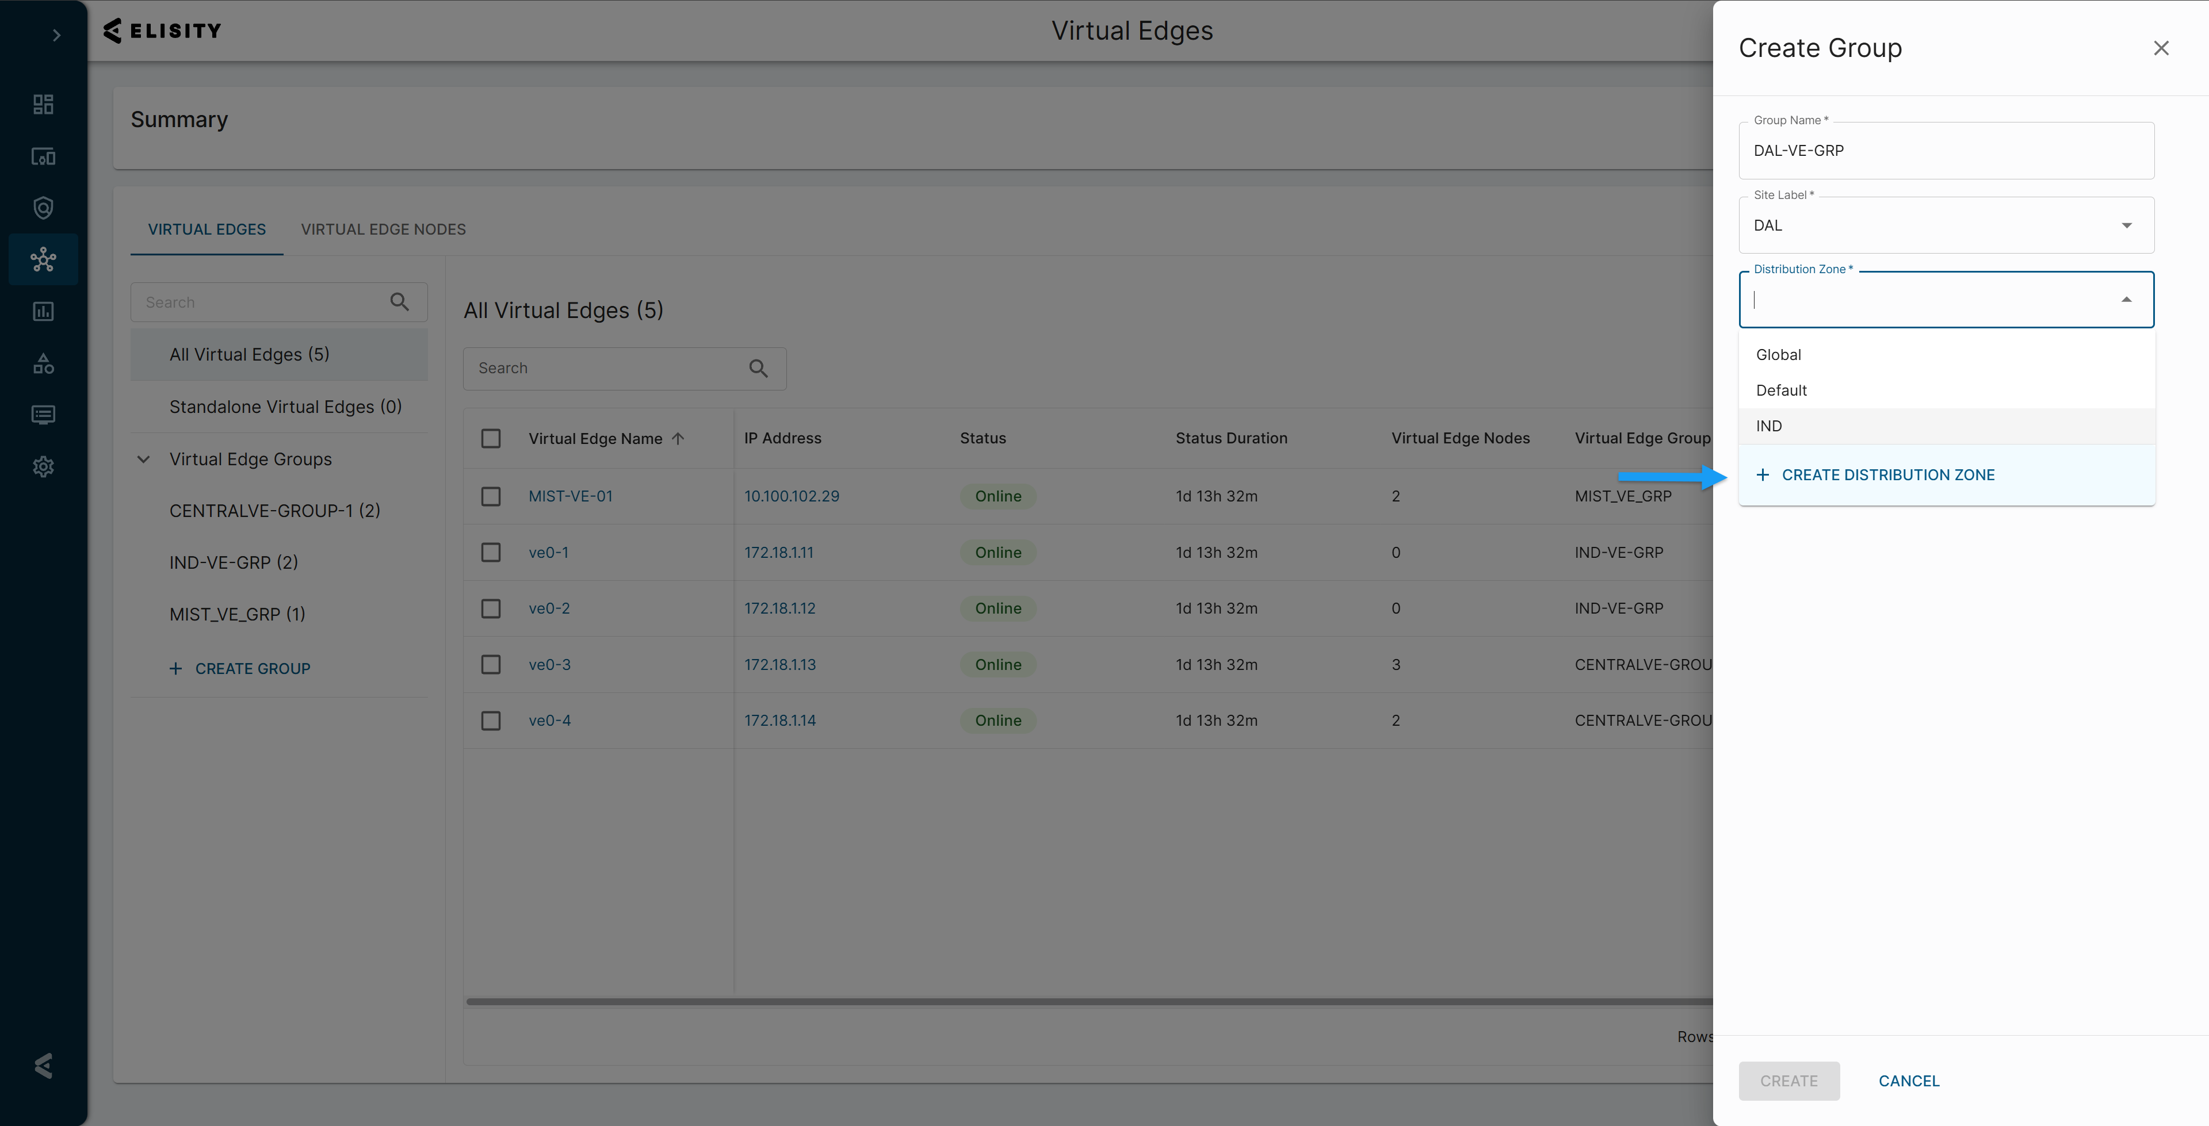
Task: Open the devices icon in sidebar
Action: [43, 156]
